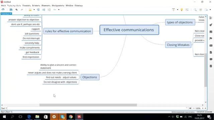214x120 pixels.
Task: Select the Closing Mistakes topic
Action: [x=178, y=45]
